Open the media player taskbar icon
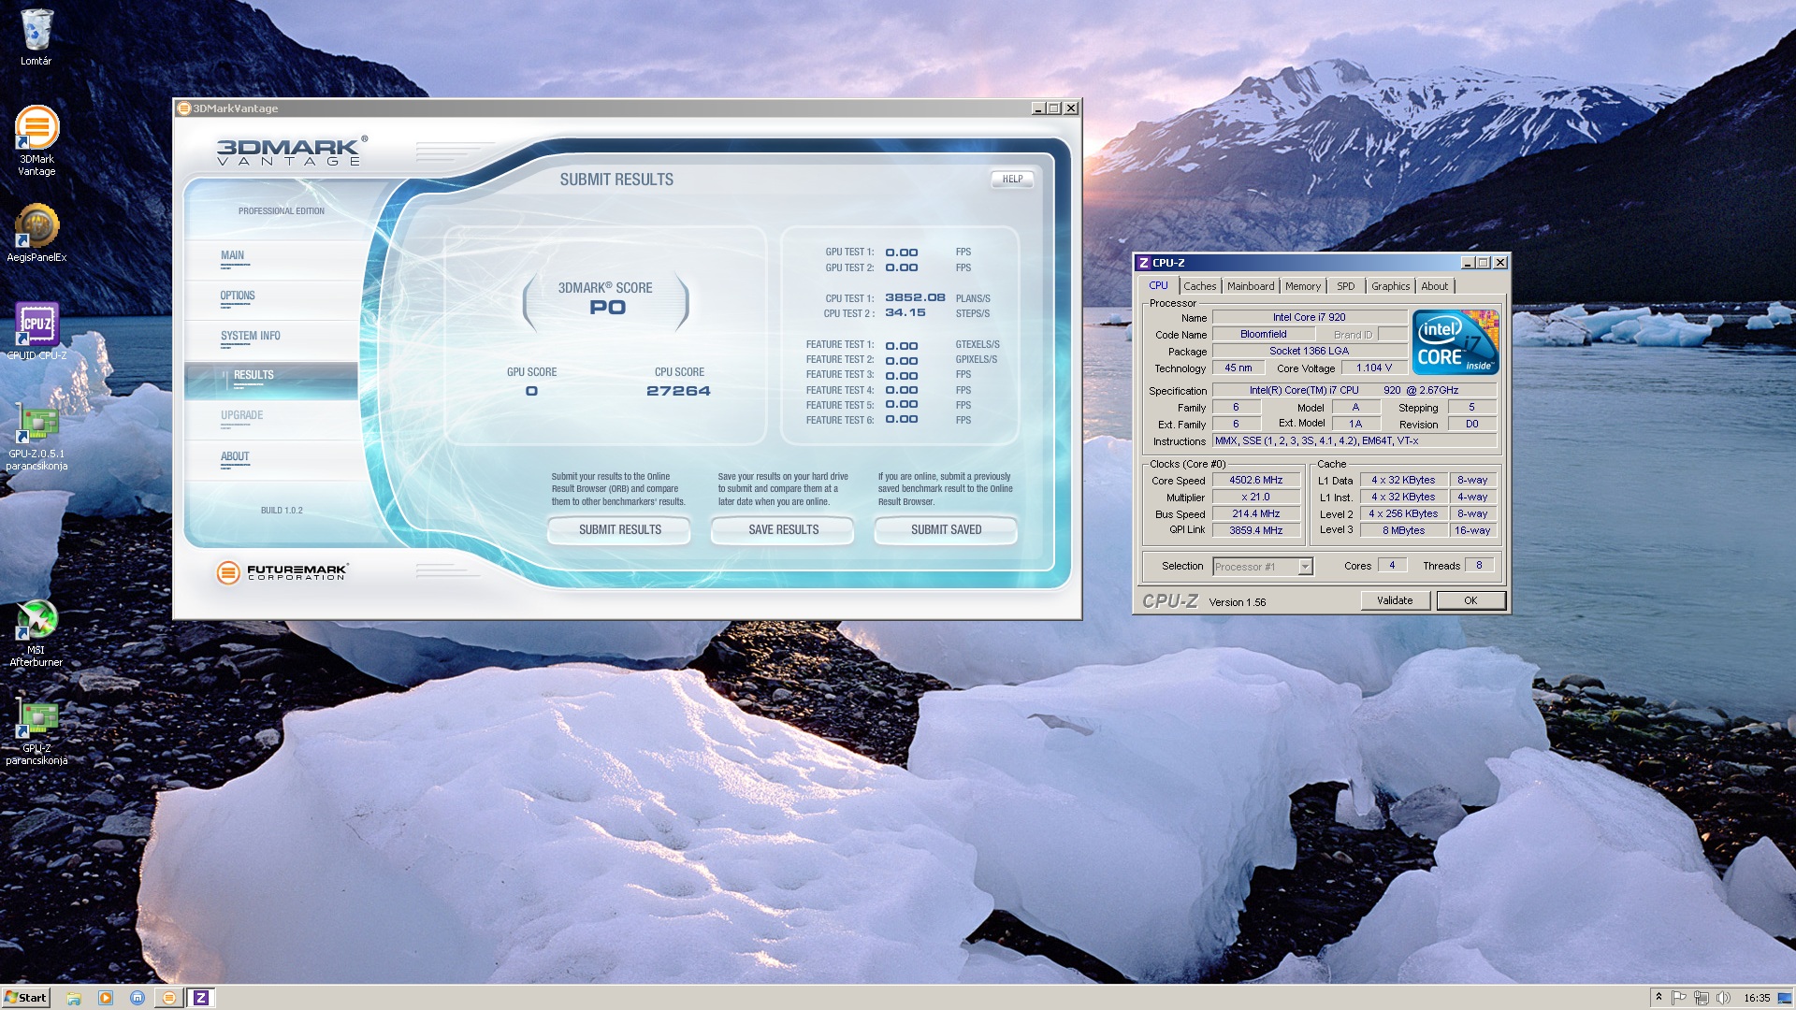Screen dimensions: 1796x1010 (x=106, y=998)
